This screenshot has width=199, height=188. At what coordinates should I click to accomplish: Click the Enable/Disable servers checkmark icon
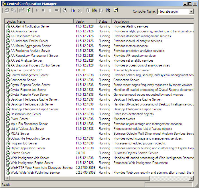[x=65, y=10]
